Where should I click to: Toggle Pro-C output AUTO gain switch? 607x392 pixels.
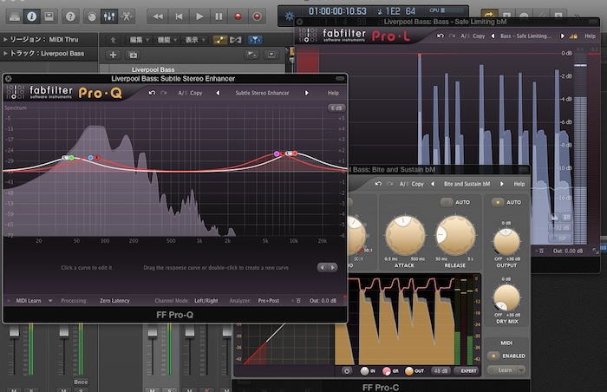click(x=498, y=202)
